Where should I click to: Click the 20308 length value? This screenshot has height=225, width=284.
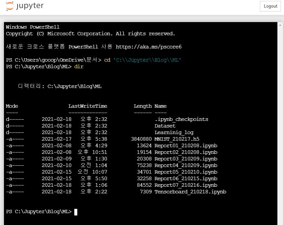[144, 159]
